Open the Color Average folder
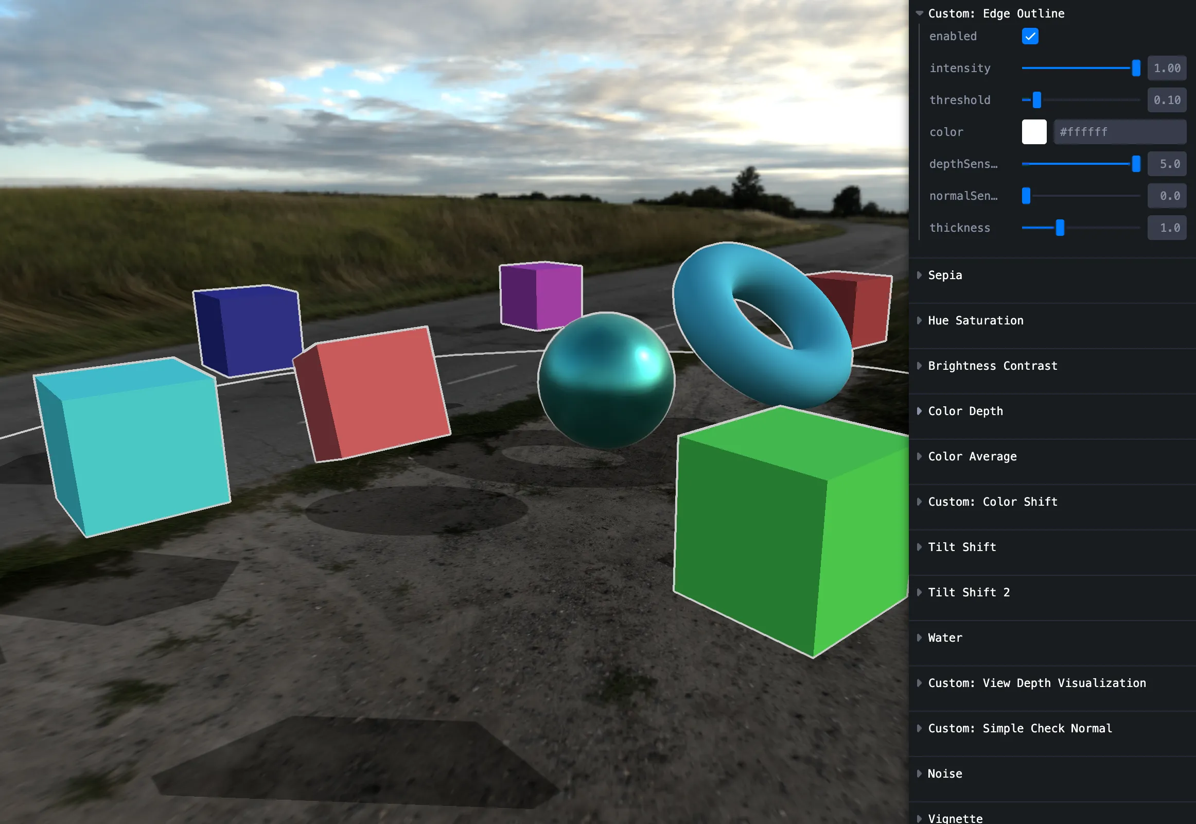The height and width of the screenshot is (824, 1196). [972, 456]
